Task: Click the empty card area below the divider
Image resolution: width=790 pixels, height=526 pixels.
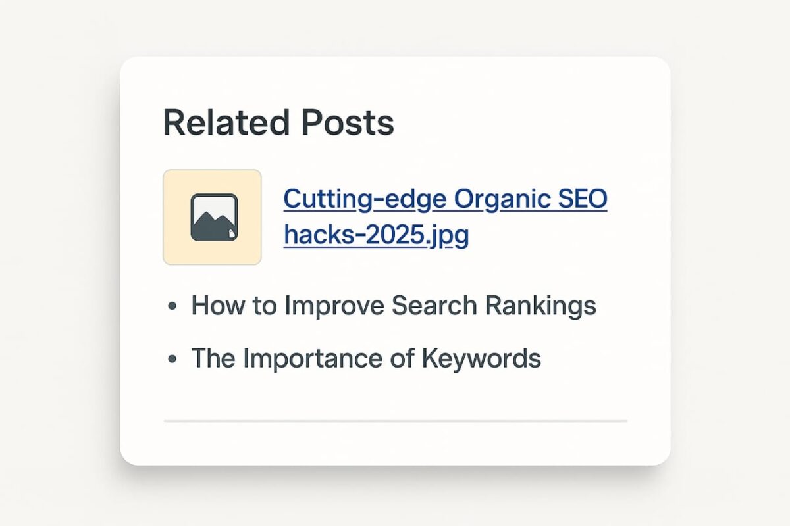Action: tap(395, 443)
